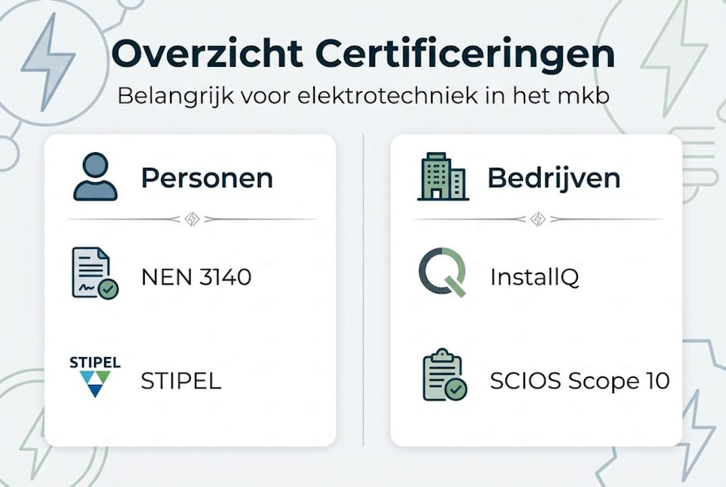Select the NEN 3140 text label
This screenshot has width=726, height=487.
click(196, 277)
